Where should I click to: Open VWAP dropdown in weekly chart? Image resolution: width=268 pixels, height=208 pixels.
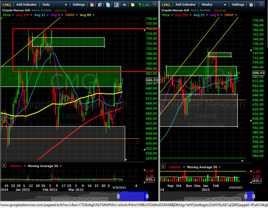click(236, 15)
